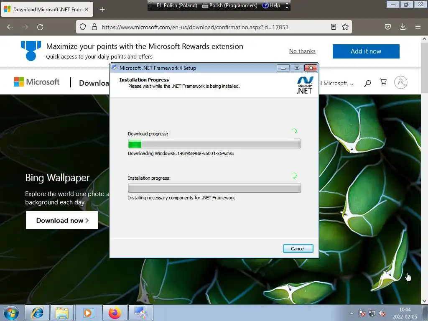Click the greyed Forward arrow in Firefox

click(25, 27)
